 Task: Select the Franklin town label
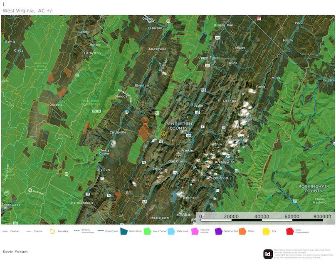(x=187, y=150)
